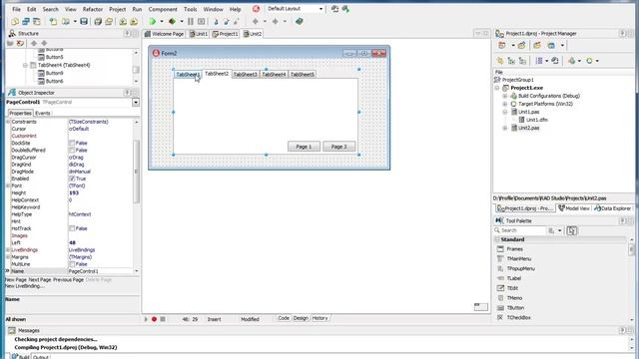Click the Remove File from Project toolbar icon
Screen dimensions: 639x359
tap(134, 22)
